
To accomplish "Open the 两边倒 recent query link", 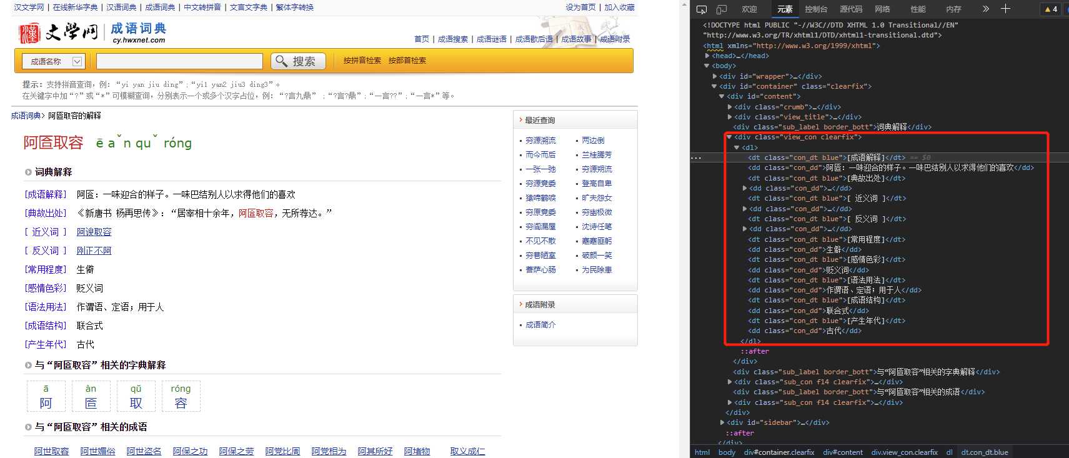I will pyautogui.click(x=593, y=141).
